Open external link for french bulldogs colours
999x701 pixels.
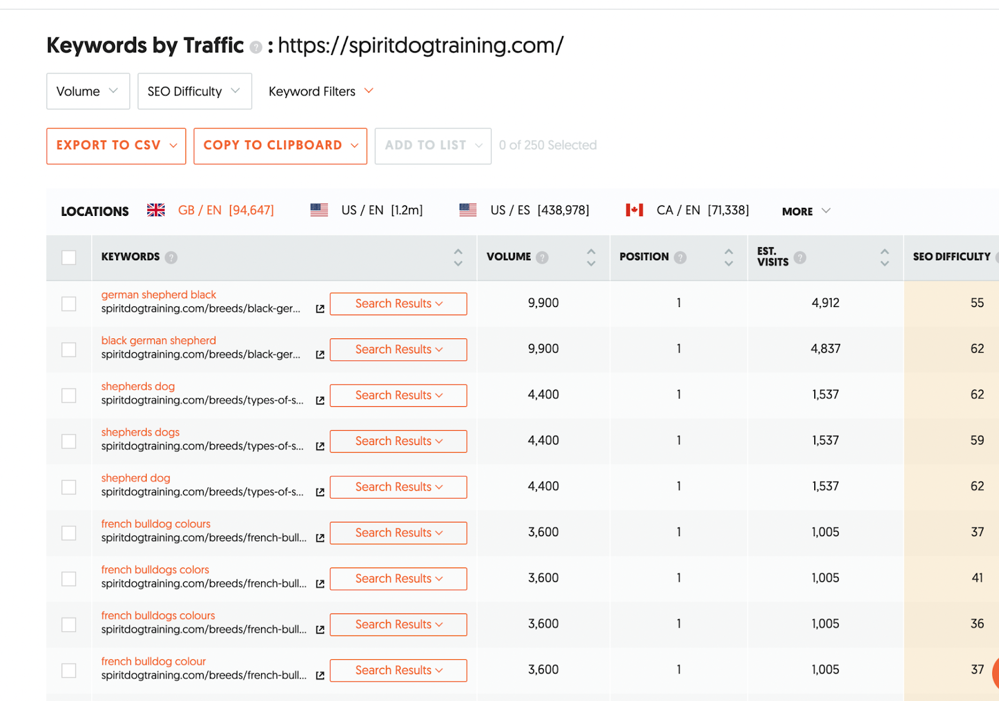click(320, 630)
